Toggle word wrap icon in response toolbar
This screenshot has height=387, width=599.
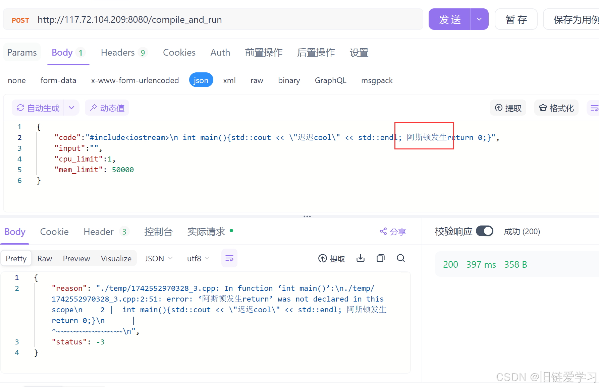coord(229,258)
